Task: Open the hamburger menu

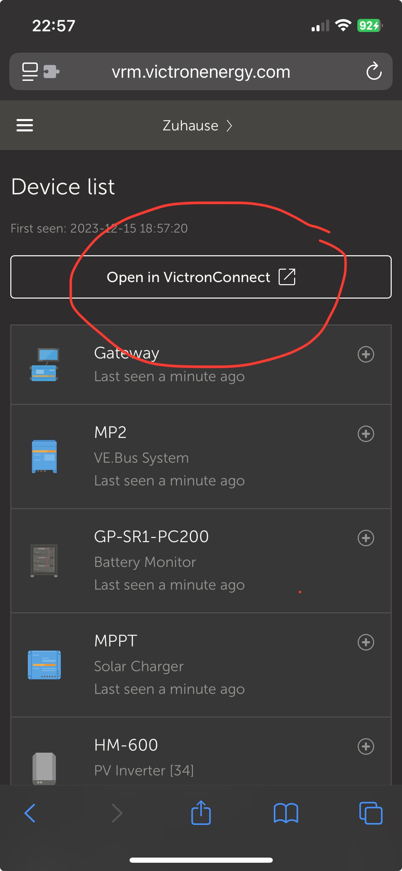Action: [x=25, y=125]
